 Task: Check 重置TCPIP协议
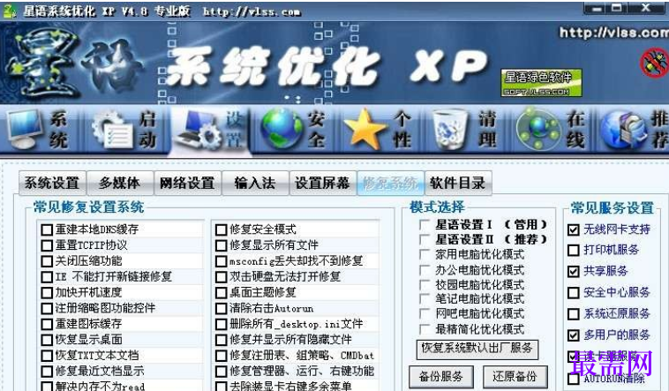[47, 245]
